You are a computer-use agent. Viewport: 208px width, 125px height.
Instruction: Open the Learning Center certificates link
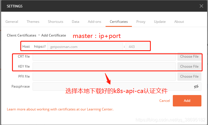(60, 109)
